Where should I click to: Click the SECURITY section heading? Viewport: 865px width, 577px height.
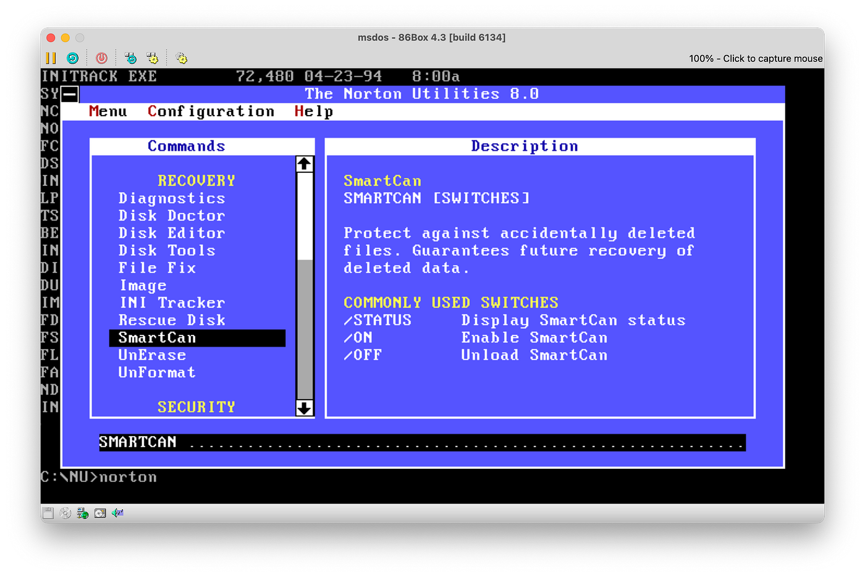point(196,407)
